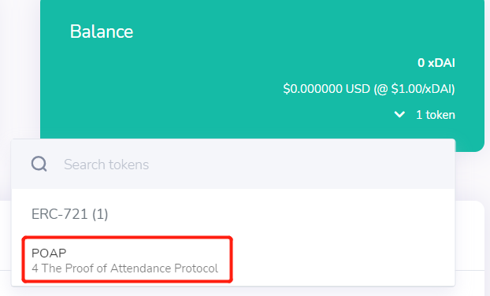Click the search bar's gray background
The width and height of the screenshot is (490, 296).
281,165
